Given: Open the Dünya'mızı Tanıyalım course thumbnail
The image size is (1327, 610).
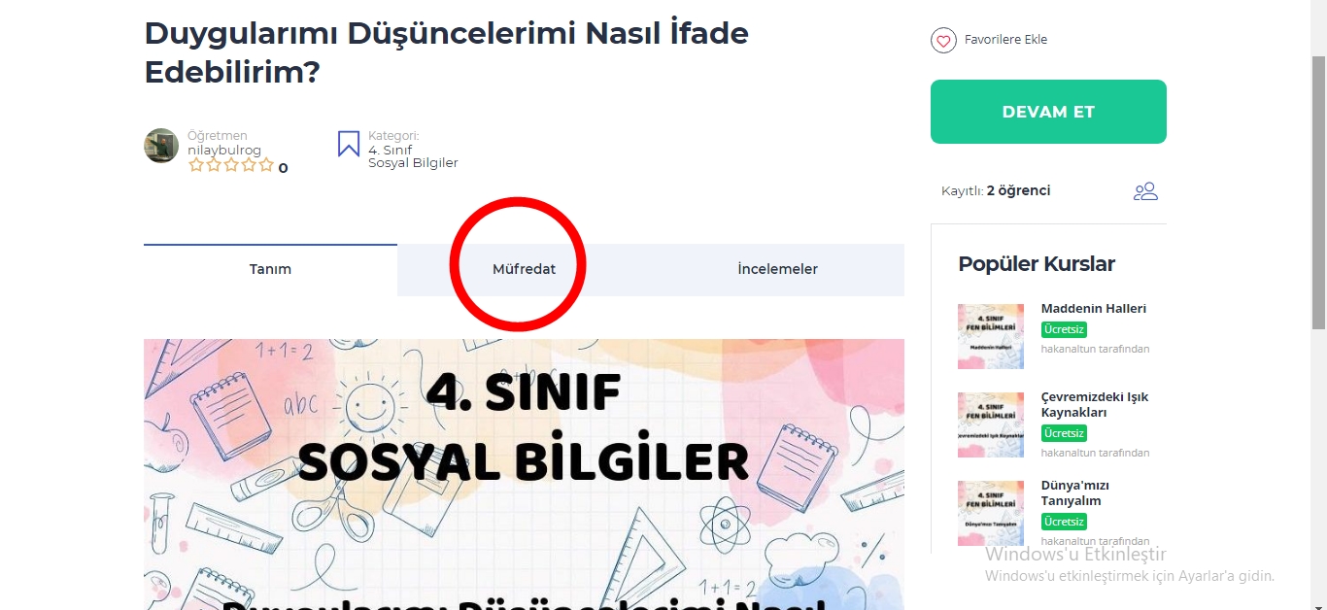Looking at the screenshot, I should 991,513.
